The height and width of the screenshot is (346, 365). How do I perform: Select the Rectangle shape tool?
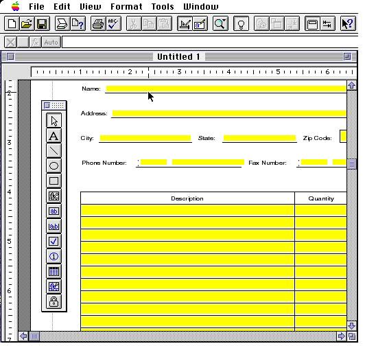[54, 181]
